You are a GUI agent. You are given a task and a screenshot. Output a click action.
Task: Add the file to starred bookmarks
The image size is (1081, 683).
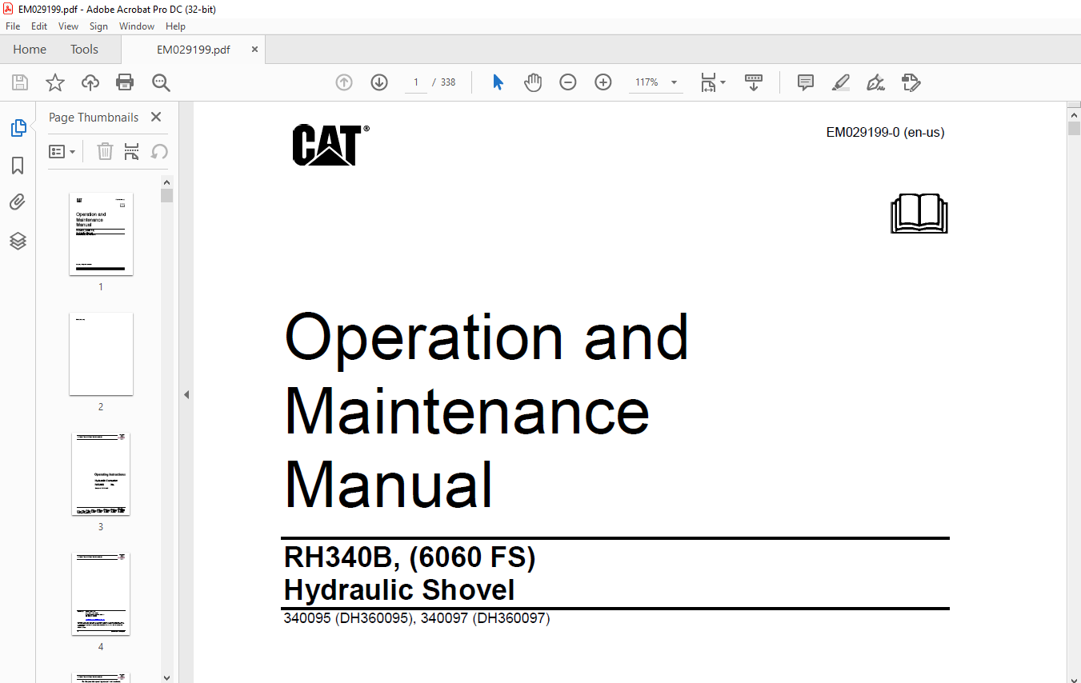pos(54,82)
